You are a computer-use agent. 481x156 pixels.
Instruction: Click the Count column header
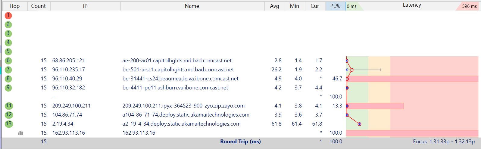point(39,6)
